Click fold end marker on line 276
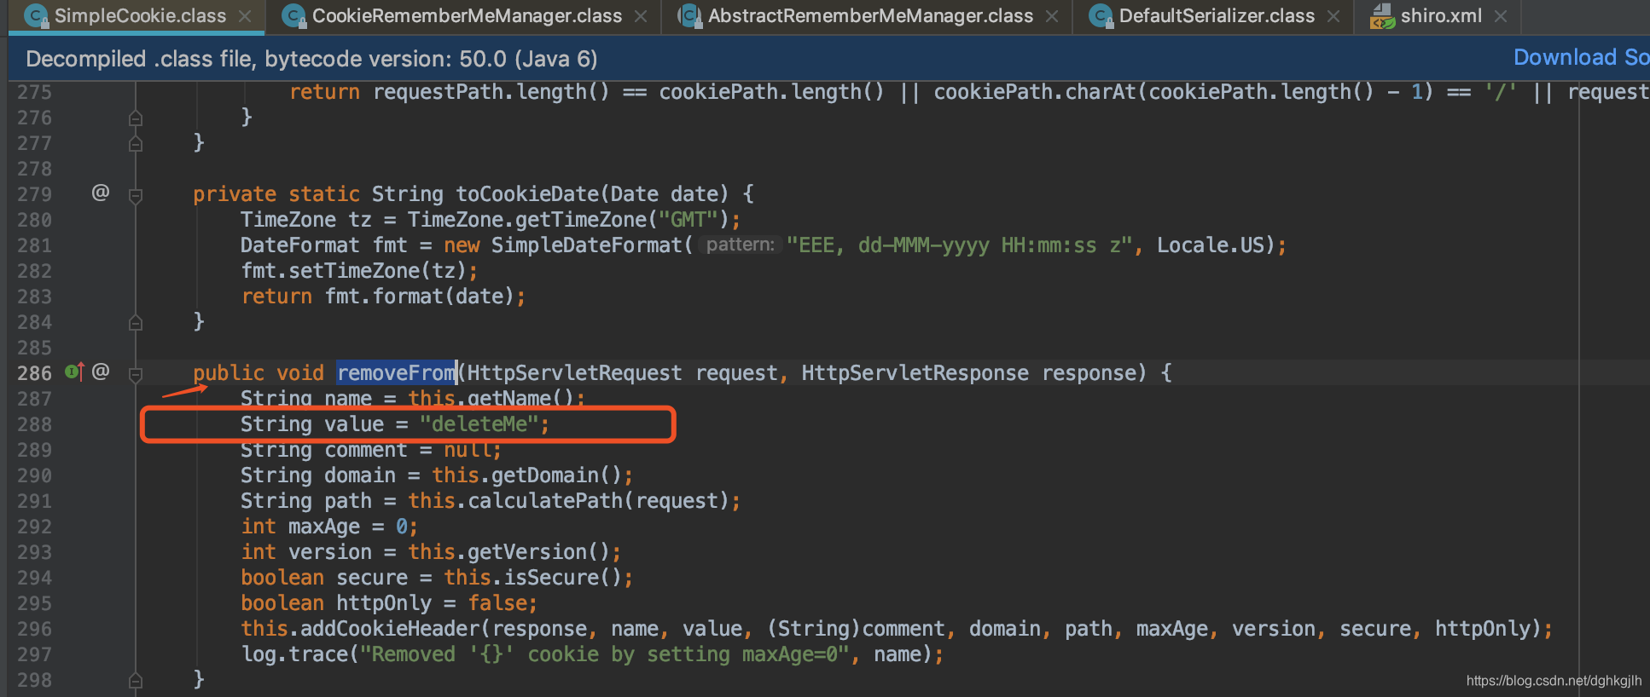The width and height of the screenshot is (1650, 697). point(136,118)
